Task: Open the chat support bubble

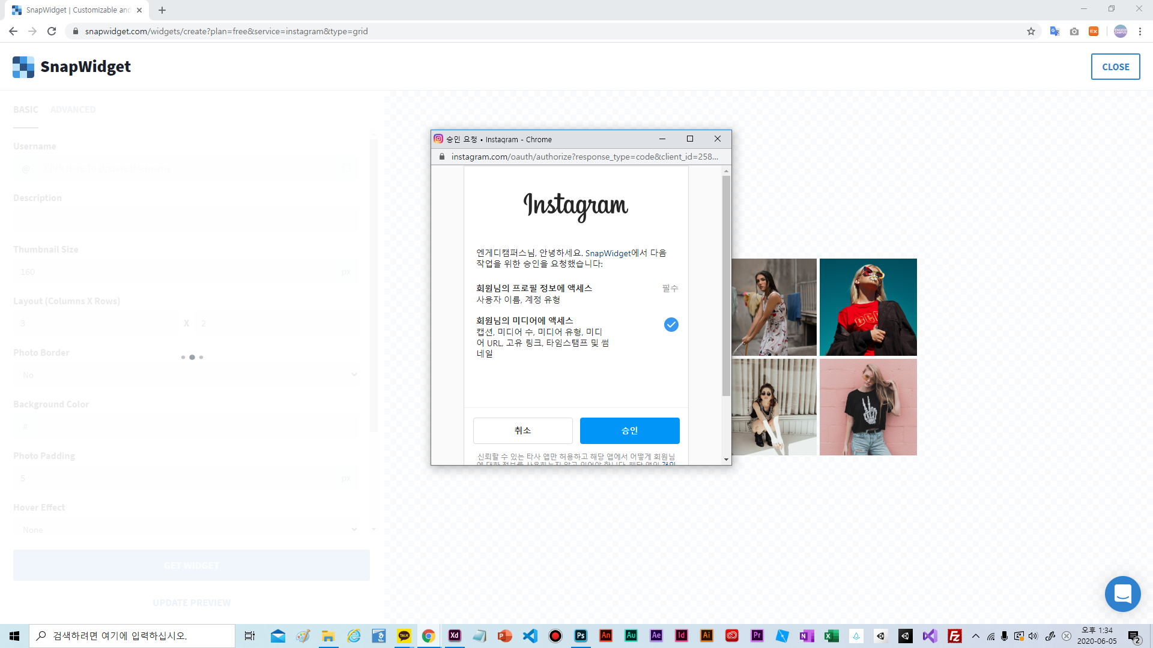Action: click(1122, 594)
